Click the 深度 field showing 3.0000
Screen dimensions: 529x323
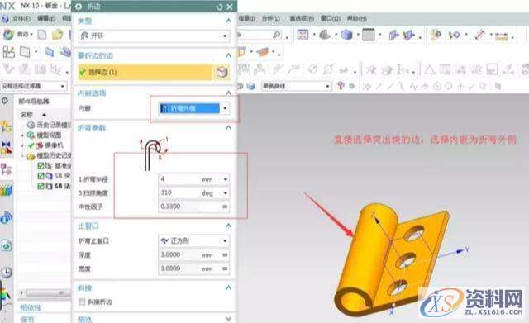pos(179,255)
